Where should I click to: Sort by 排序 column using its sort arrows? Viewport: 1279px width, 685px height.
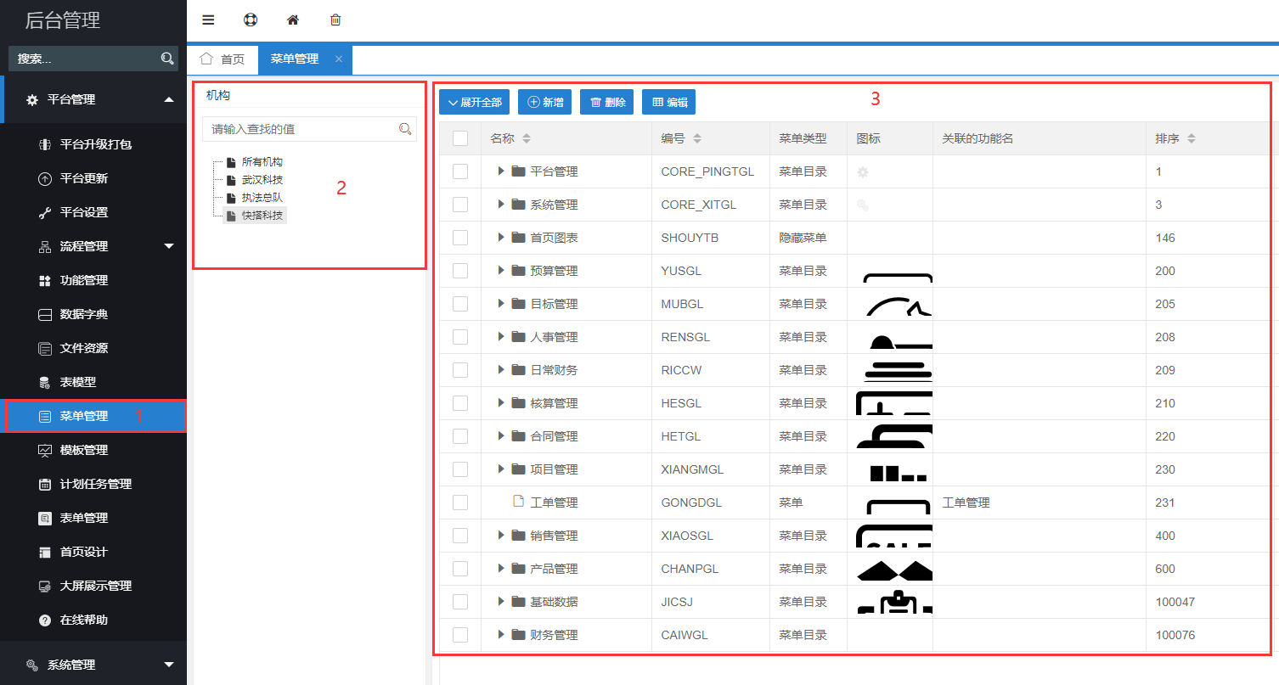1192,138
